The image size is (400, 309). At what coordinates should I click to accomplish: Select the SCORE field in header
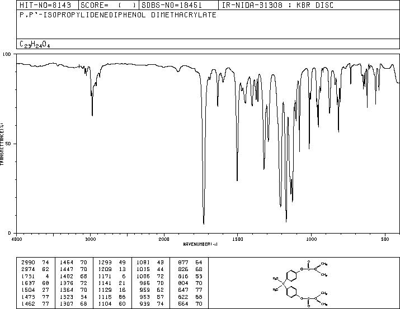[109, 5]
